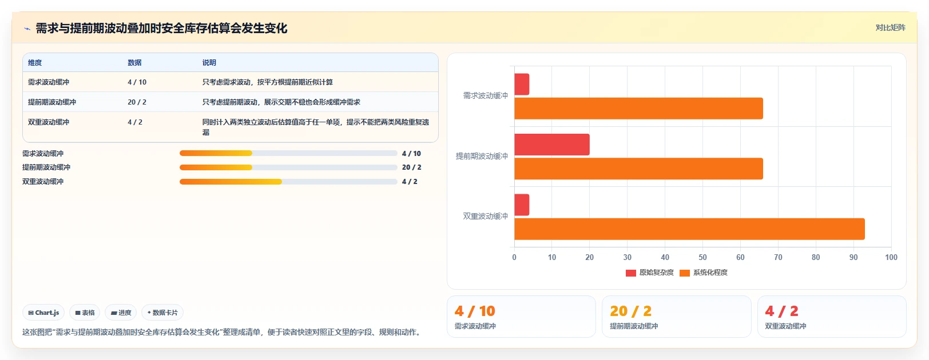Click the red chart bar for 需求波动缓冲
Image resolution: width=929 pixels, height=360 pixels.
click(x=522, y=85)
